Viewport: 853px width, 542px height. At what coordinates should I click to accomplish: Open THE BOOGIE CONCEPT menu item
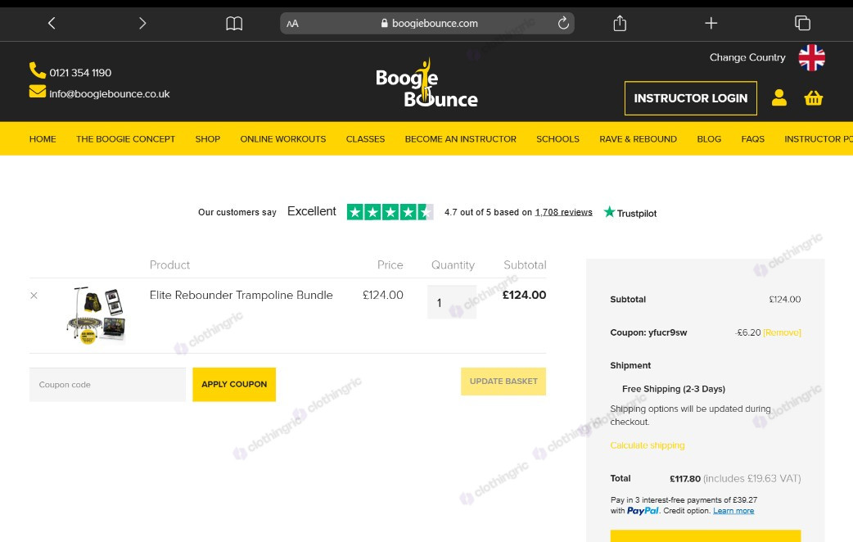(x=126, y=139)
